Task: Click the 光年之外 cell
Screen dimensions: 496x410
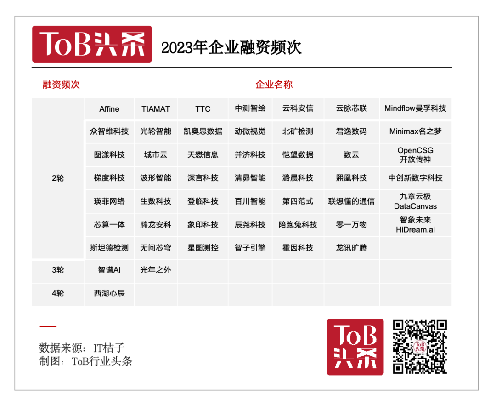Action: 156,270
